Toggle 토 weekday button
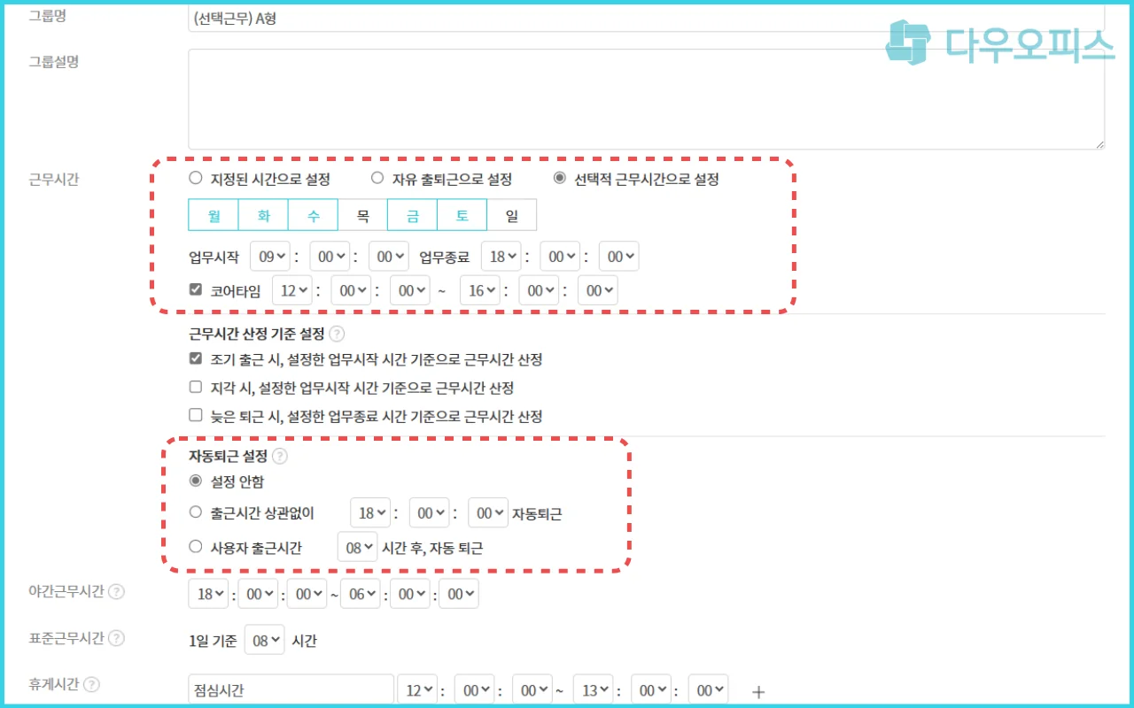Viewport: 1134px width, 708px height. click(462, 215)
